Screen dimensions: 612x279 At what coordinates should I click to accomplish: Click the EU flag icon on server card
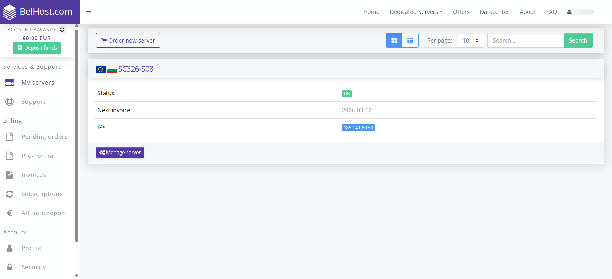pyautogui.click(x=101, y=69)
